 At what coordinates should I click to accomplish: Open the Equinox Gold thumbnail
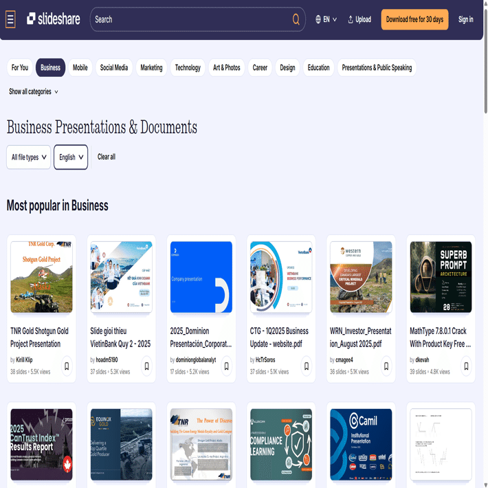122,445
